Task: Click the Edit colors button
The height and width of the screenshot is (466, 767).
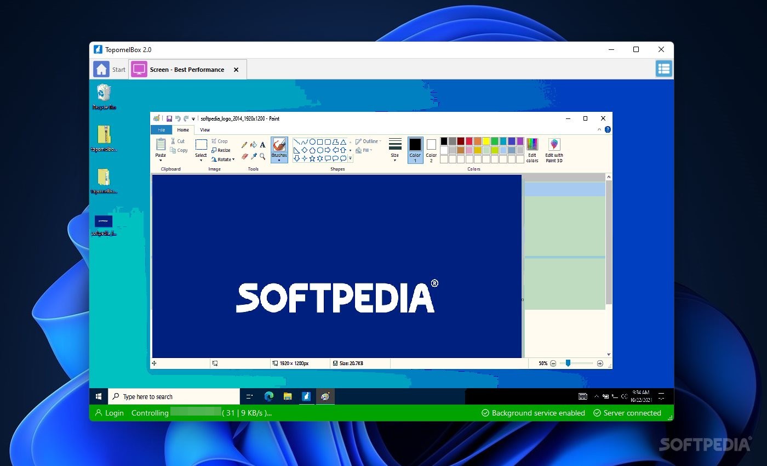Action: click(x=532, y=150)
